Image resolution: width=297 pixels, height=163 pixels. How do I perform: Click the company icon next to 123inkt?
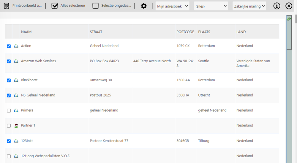point(16,141)
